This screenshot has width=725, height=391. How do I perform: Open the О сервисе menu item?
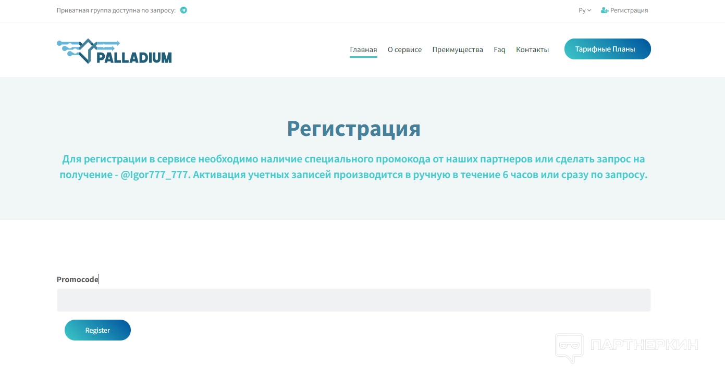pyautogui.click(x=404, y=50)
